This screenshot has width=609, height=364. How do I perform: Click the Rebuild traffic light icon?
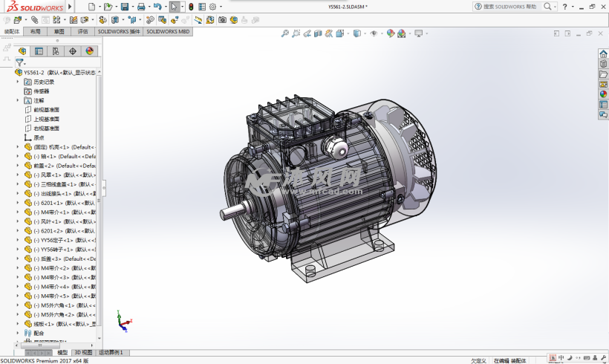pyautogui.click(x=191, y=7)
